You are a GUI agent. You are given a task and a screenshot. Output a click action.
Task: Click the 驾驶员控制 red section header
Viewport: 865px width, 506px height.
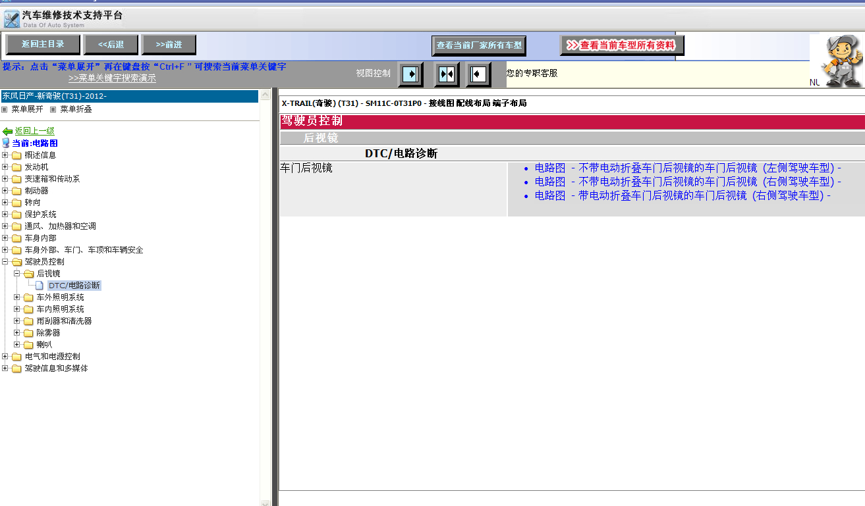(572, 121)
